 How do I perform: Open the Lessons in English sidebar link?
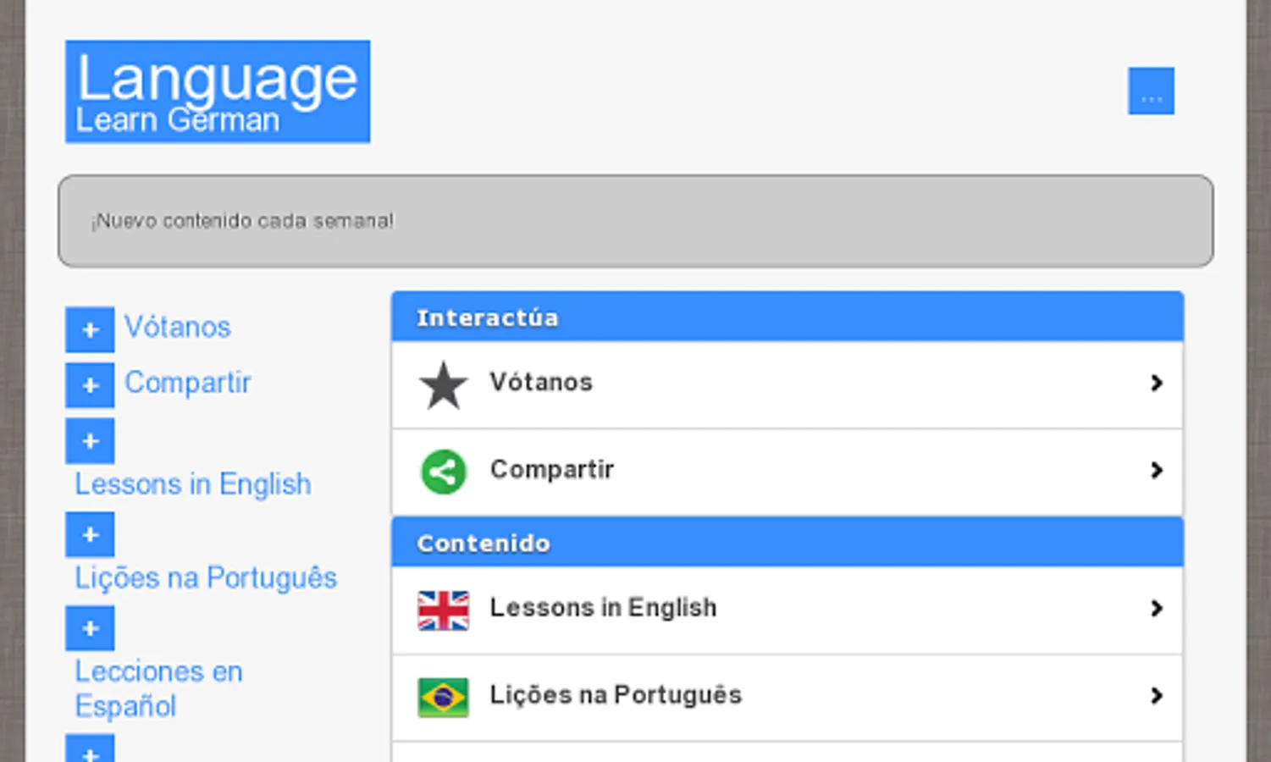(x=193, y=484)
